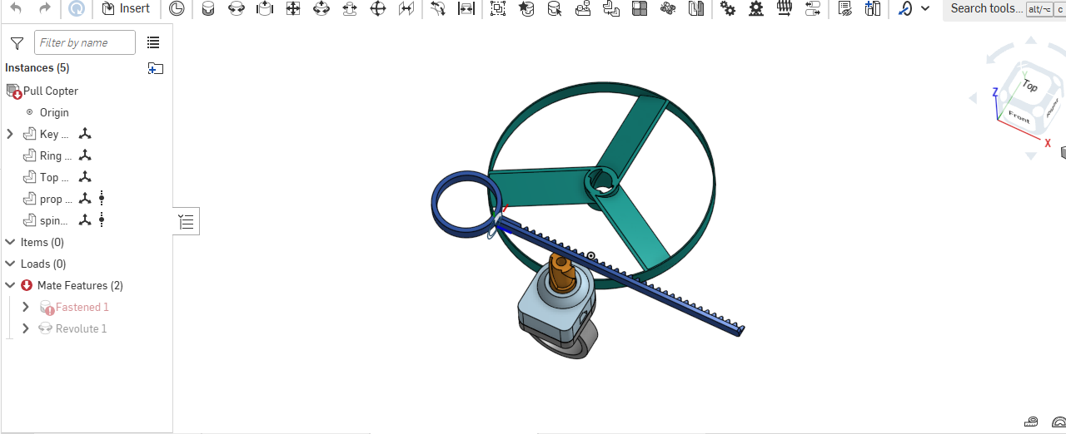Viewport: 1066px width, 434px height.
Task: Expand the Fastened 1 mate
Action: click(25, 307)
